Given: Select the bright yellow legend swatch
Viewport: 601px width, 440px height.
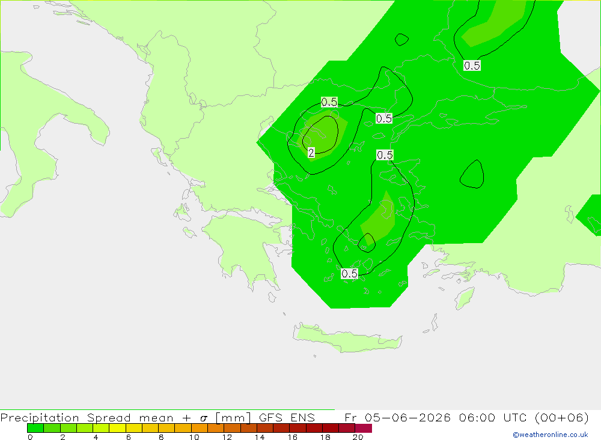Looking at the screenshot, I should pos(117,428).
